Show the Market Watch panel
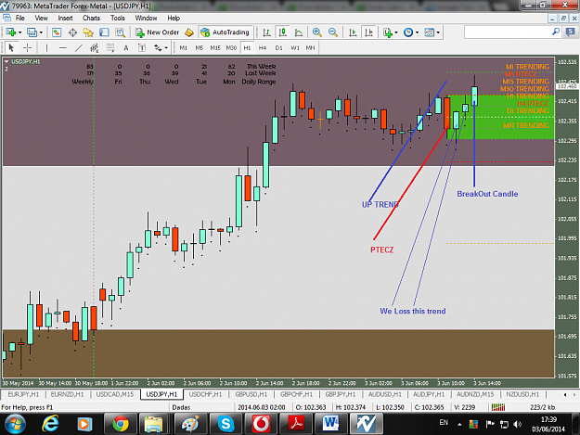580x435 pixels. click(x=57, y=32)
